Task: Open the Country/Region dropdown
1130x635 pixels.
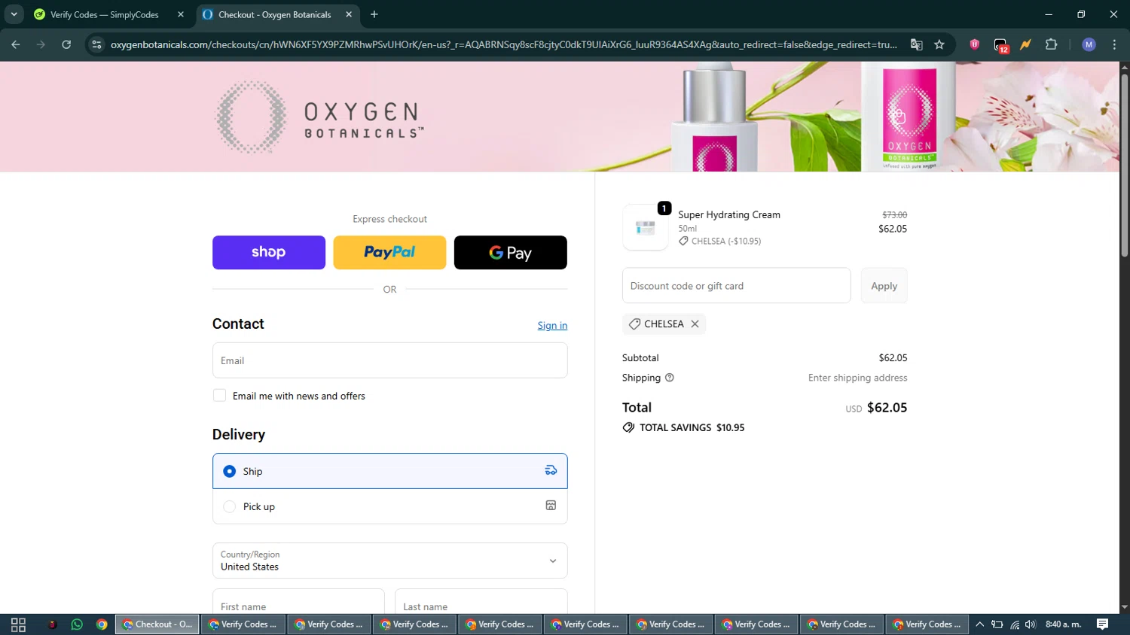Action: [x=389, y=561]
